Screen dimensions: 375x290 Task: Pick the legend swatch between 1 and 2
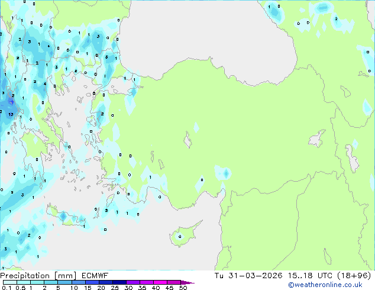37,283
